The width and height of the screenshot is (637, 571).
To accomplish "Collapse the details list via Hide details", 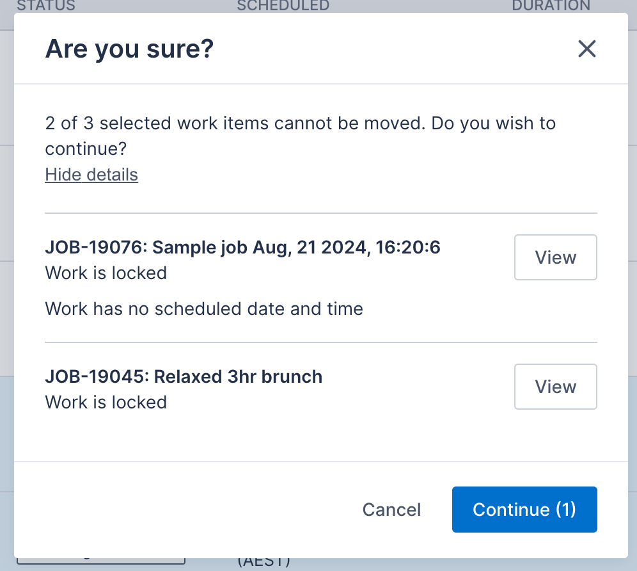I will coord(91,174).
